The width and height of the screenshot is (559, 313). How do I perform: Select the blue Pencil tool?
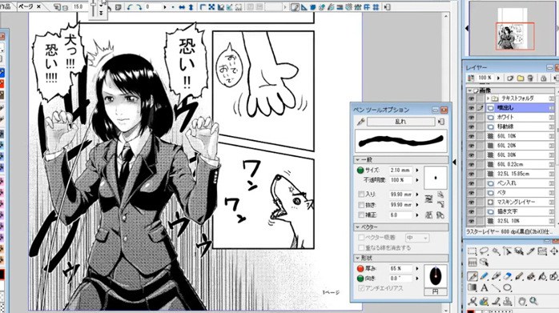click(x=484, y=276)
